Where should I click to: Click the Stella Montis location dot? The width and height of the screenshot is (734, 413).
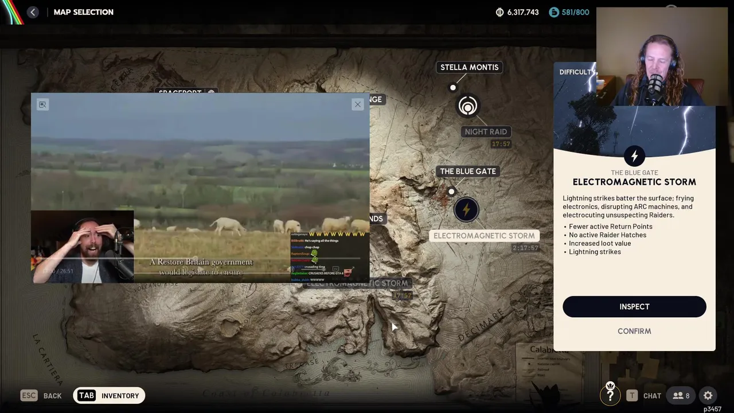point(453,88)
